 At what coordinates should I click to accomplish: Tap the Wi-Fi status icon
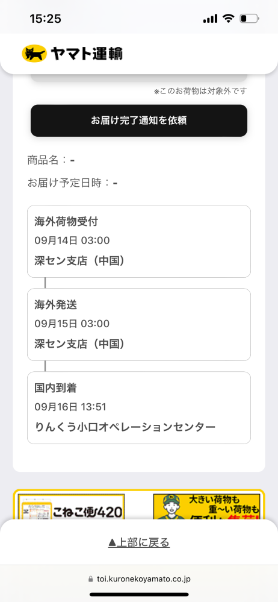pyautogui.click(x=229, y=19)
